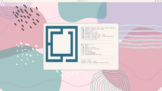
Task: Click the PC icon before KVM/QEMU Standard PC
Action: pyautogui.click(x=82, y=28)
